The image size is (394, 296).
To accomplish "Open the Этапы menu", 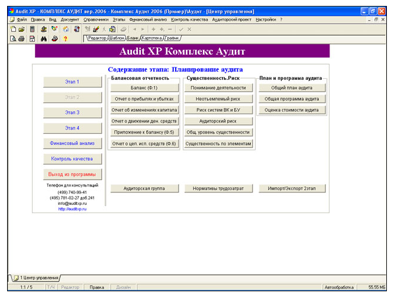I will click(x=119, y=20).
